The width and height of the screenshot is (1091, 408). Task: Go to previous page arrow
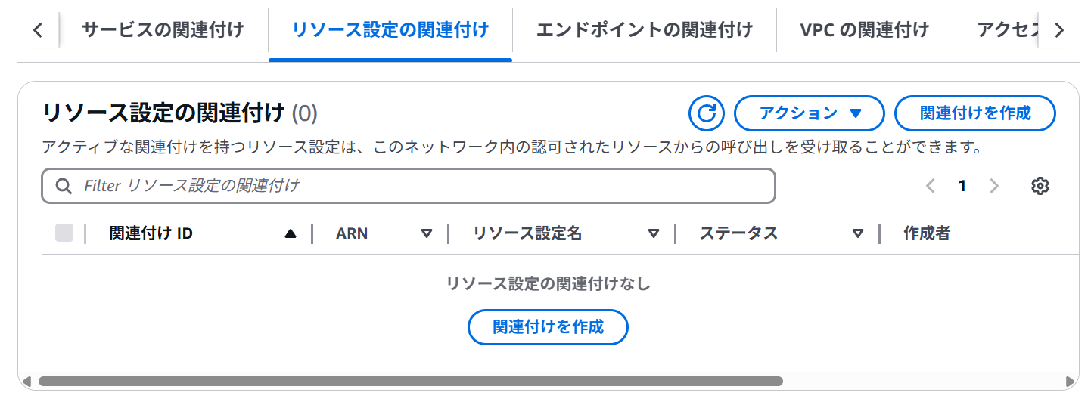[x=931, y=186]
